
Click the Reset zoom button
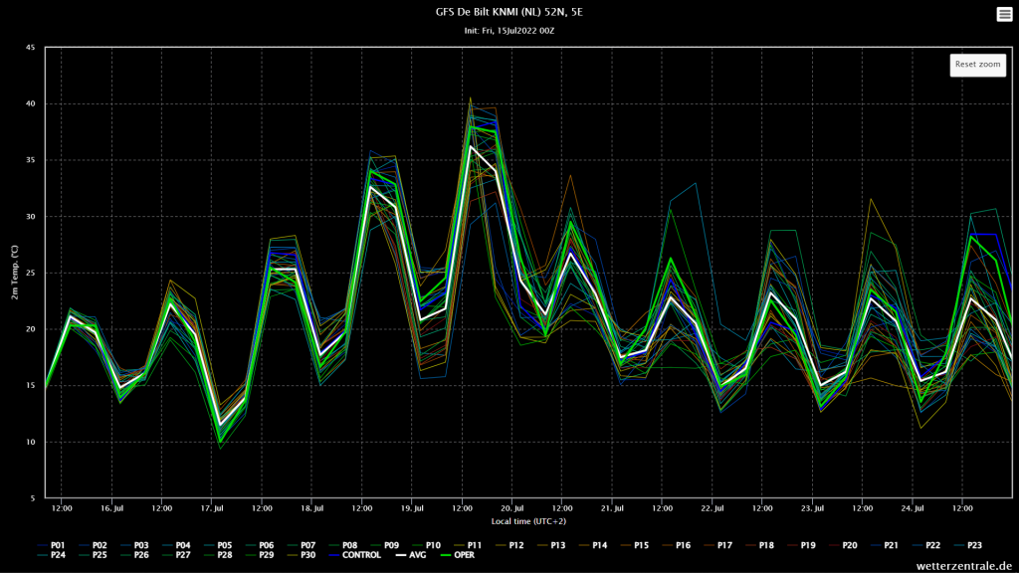[x=977, y=65]
